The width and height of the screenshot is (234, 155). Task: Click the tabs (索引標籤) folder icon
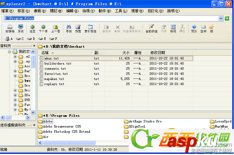(x=90, y=29)
